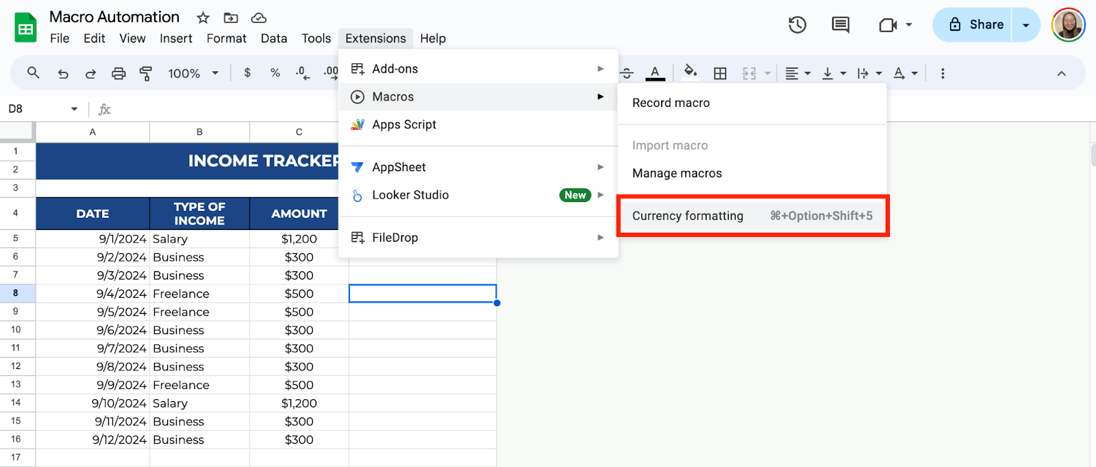Click the currency format dollar button

pos(247,73)
